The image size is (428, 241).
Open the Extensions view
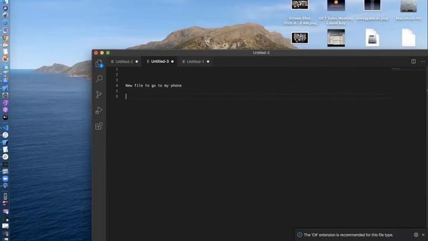[x=99, y=126]
